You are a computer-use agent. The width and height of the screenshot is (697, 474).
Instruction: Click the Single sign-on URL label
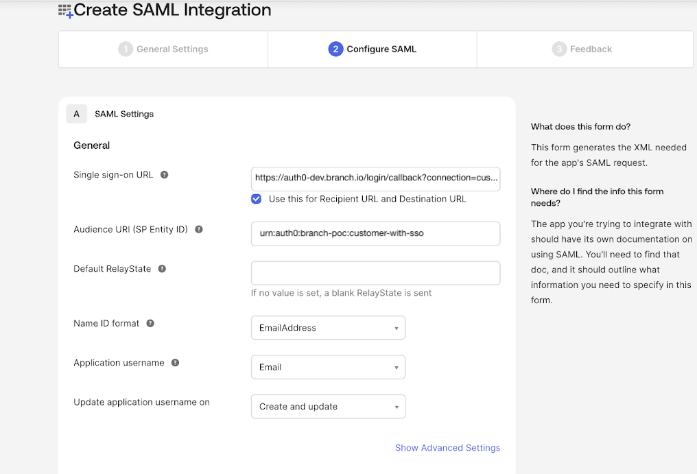click(x=113, y=175)
